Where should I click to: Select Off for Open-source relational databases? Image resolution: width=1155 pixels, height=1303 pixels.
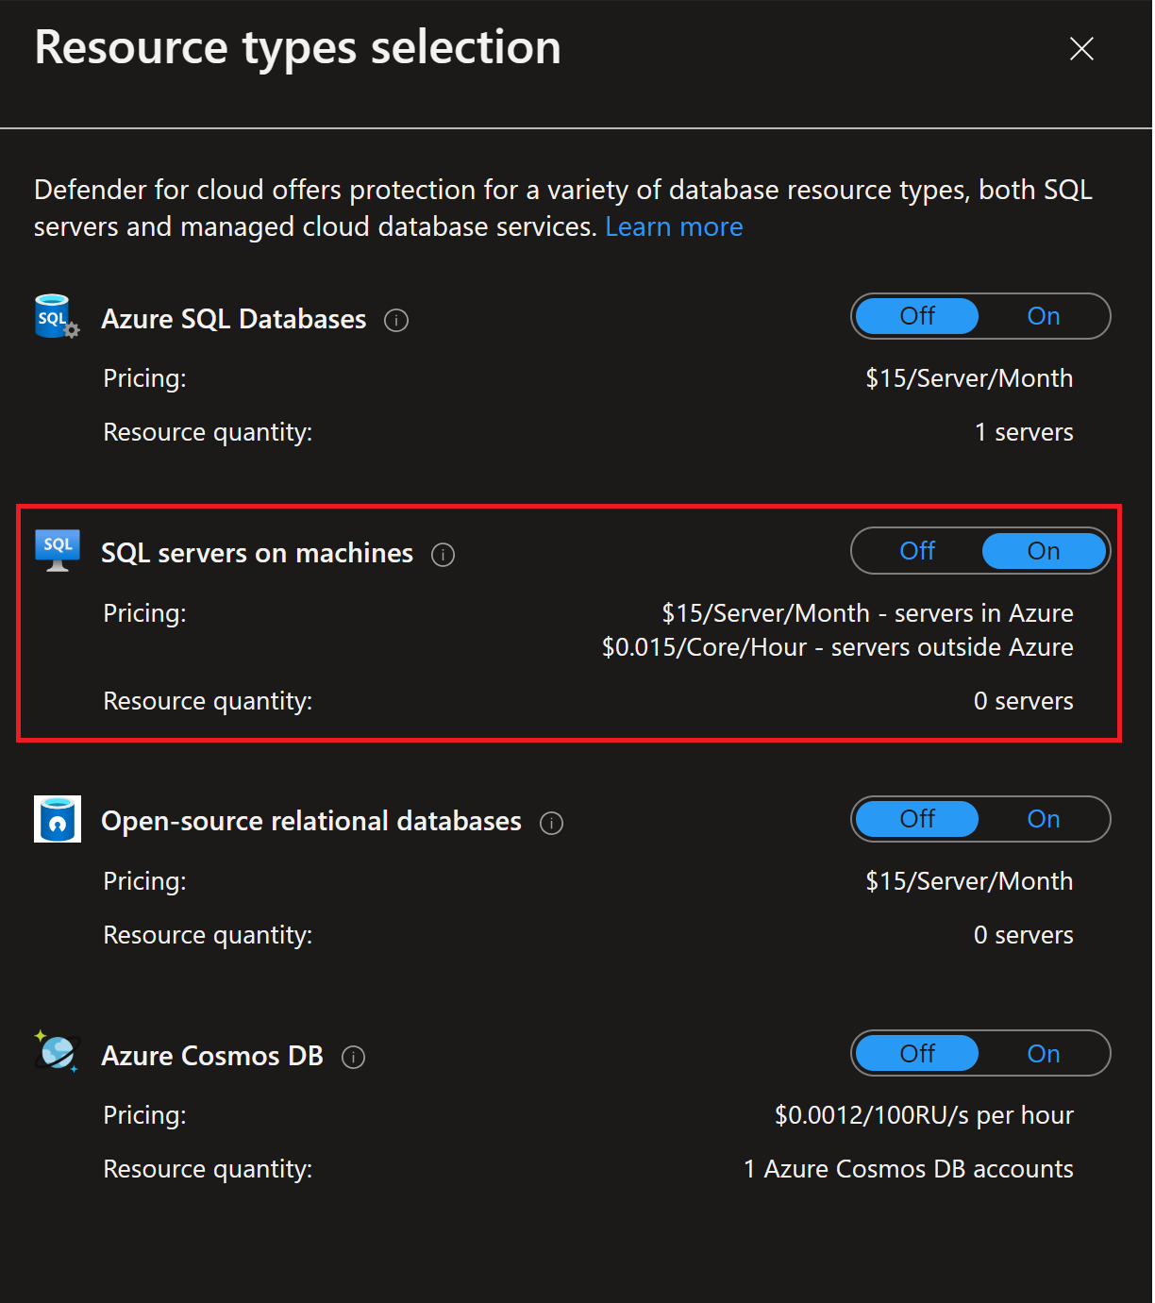(x=917, y=819)
